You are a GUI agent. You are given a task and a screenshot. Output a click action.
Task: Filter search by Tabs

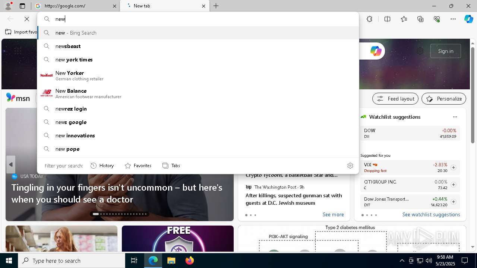point(171,166)
